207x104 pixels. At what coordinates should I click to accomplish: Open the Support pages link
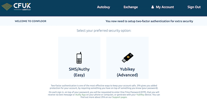[x=120, y=97]
